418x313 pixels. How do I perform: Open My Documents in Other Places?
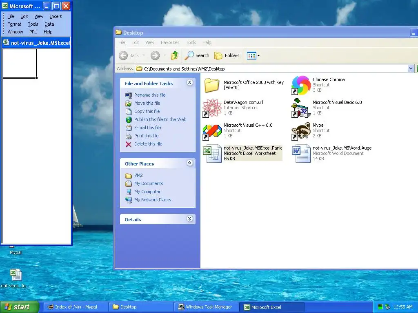[149, 183]
